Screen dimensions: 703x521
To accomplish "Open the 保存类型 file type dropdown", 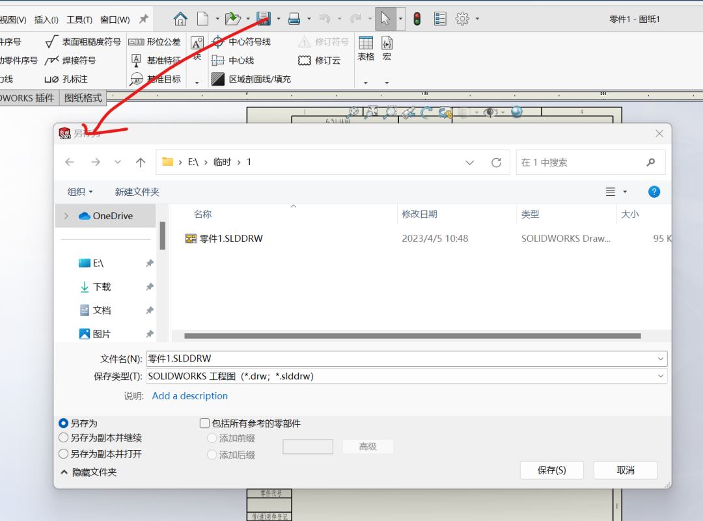I will 407,376.
